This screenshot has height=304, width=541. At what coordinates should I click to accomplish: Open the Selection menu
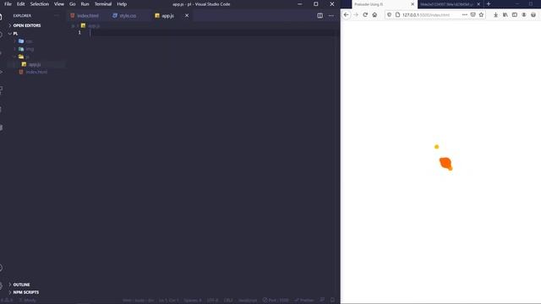[x=40, y=4]
